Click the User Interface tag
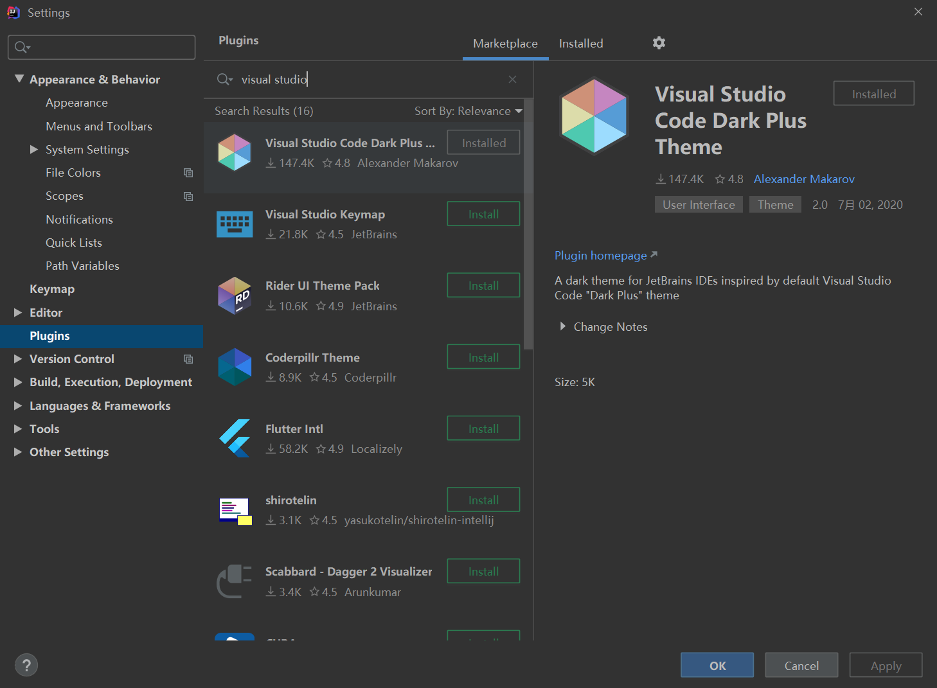The width and height of the screenshot is (937, 688). [699, 204]
